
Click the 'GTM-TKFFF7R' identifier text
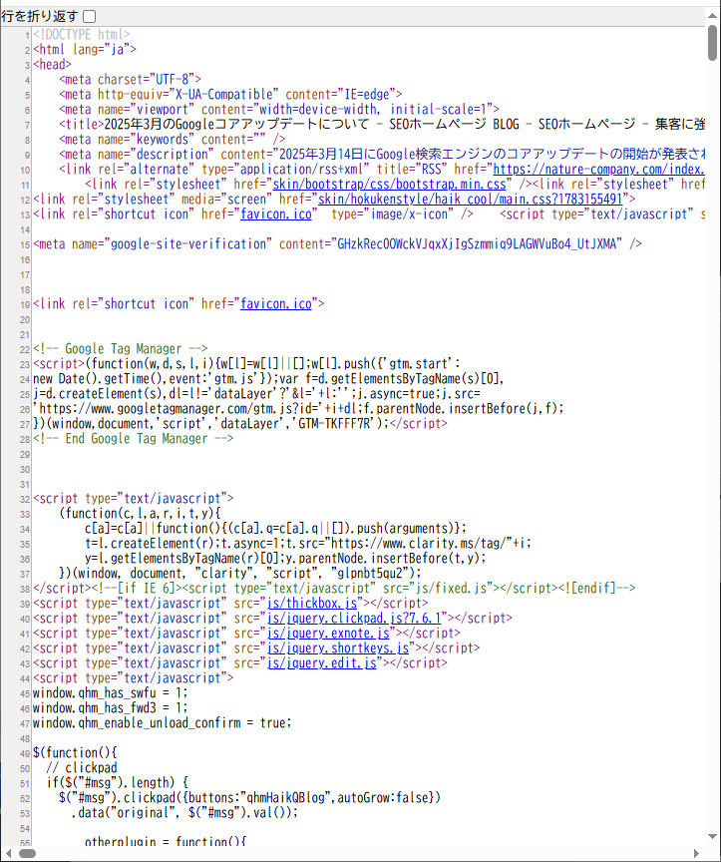[x=336, y=423]
